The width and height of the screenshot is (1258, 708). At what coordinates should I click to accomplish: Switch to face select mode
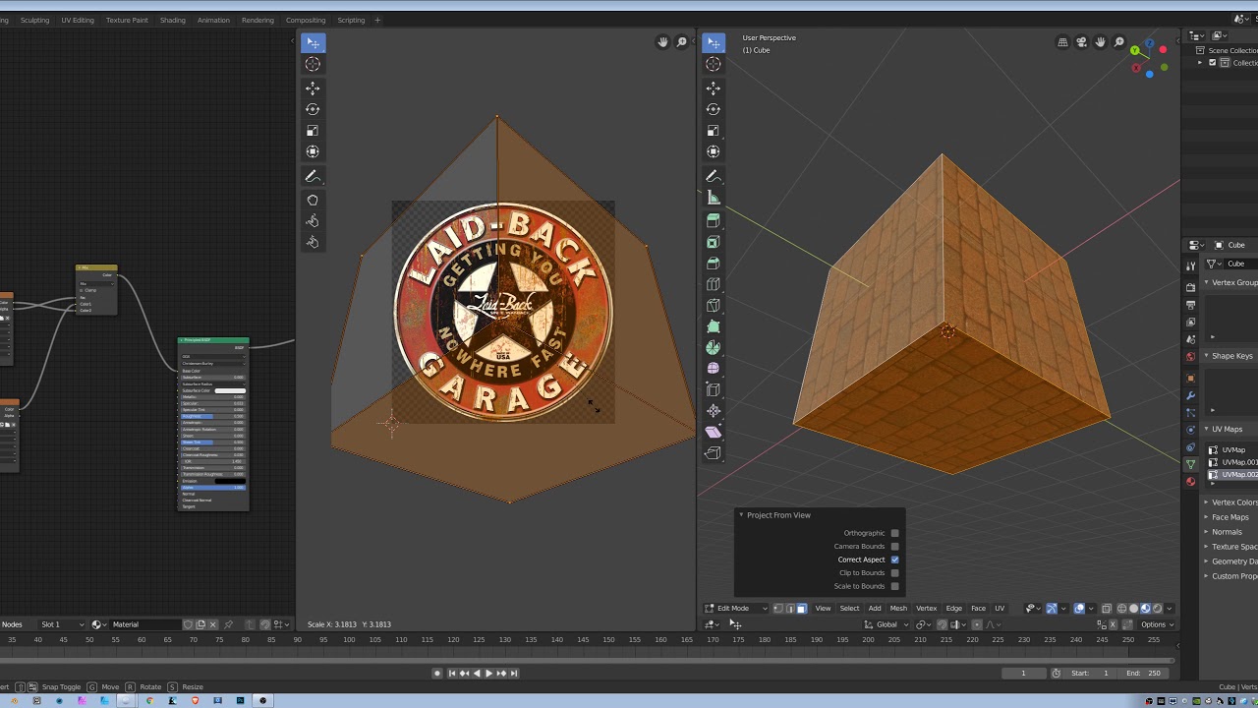point(801,609)
